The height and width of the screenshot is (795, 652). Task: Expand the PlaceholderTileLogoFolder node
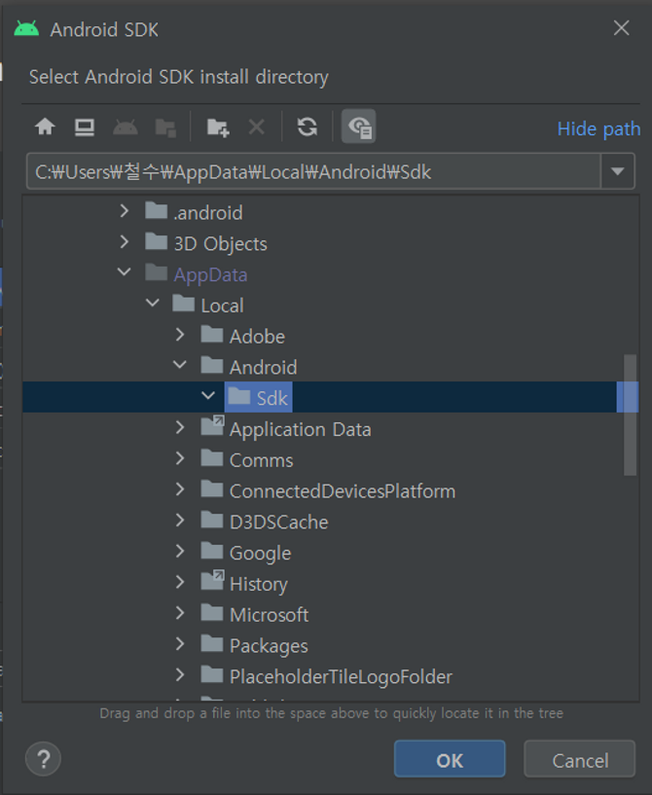pos(180,675)
